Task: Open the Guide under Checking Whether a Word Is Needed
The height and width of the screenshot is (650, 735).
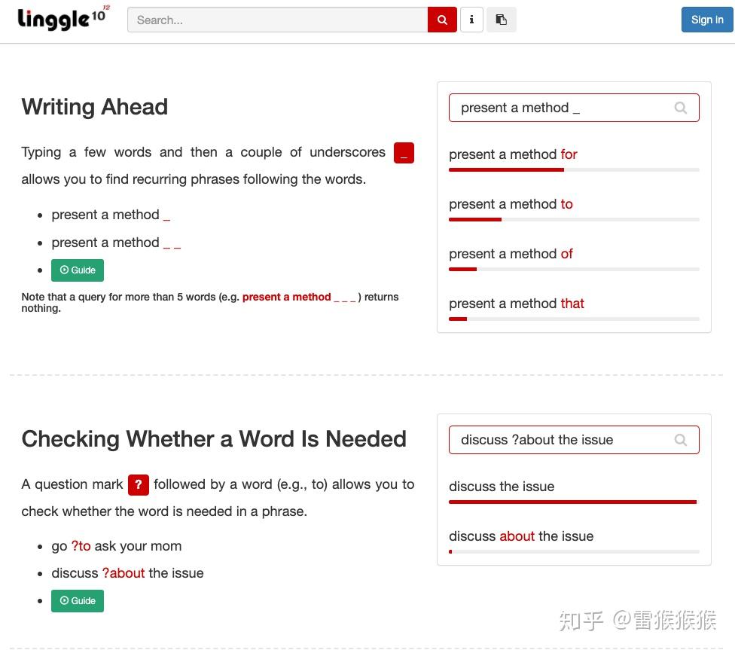Action: pyautogui.click(x=78, y=600)
